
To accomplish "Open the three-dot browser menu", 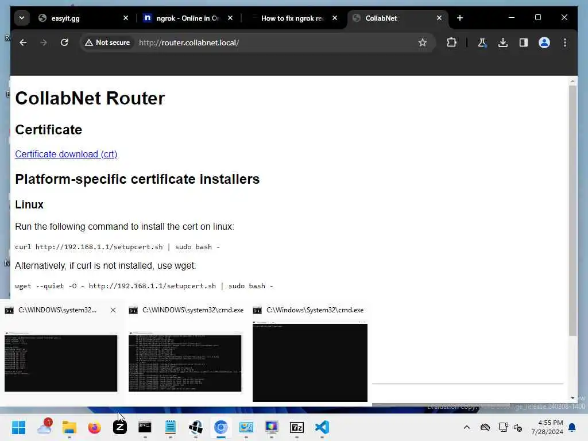I will click(x=565, y=42).
